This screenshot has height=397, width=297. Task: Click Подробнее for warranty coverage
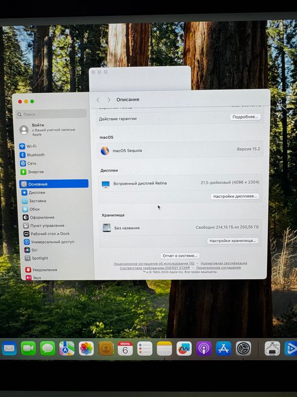click(x=245, y=117)
